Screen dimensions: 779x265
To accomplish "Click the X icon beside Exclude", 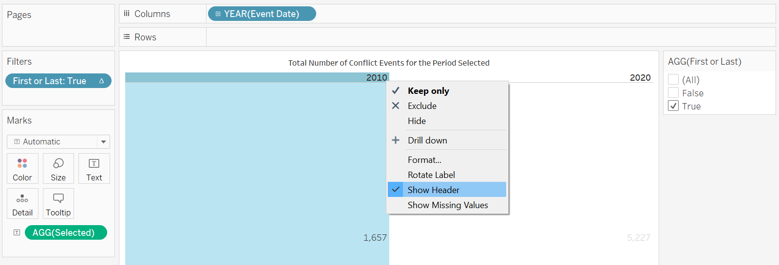I will click(396, 106).
